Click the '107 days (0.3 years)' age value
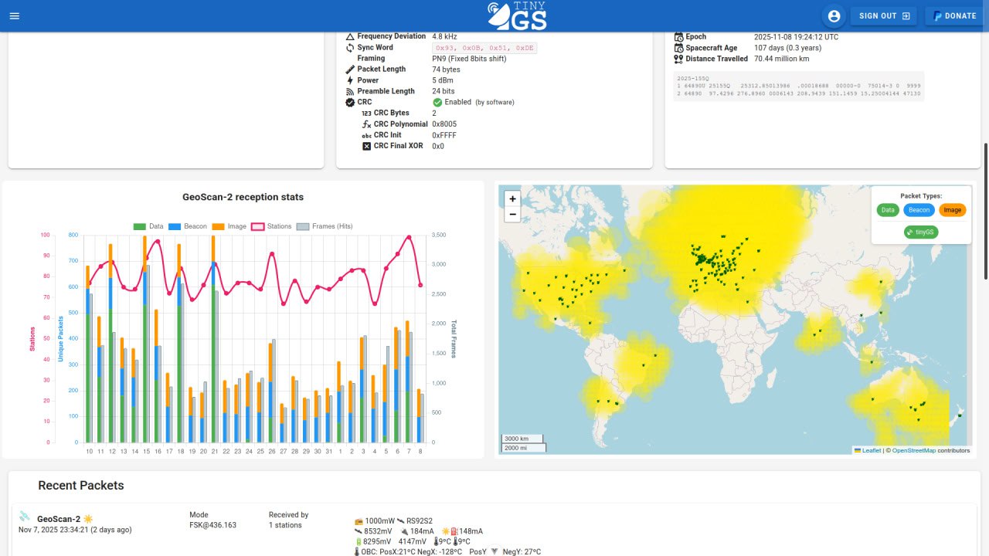The width and height of the screenshot is (989, 556). [x=787, y=48]
